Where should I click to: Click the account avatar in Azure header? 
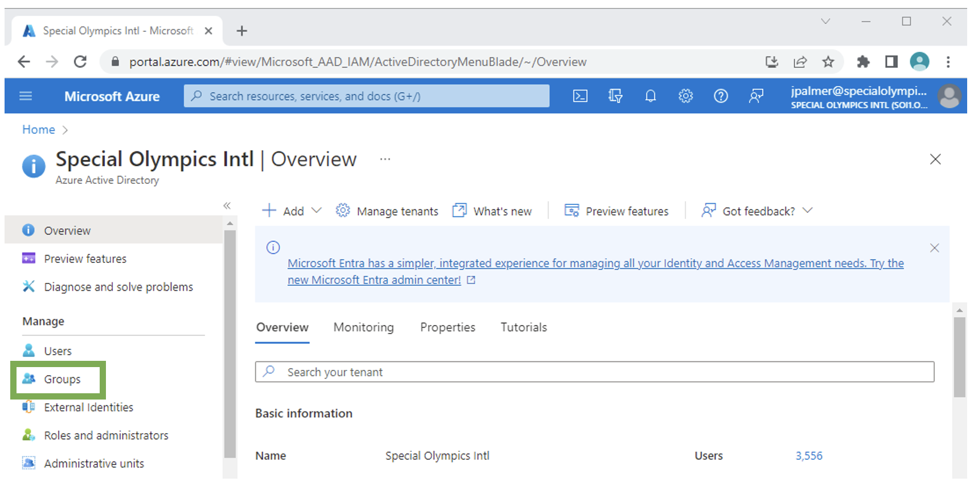coord(950,96)
